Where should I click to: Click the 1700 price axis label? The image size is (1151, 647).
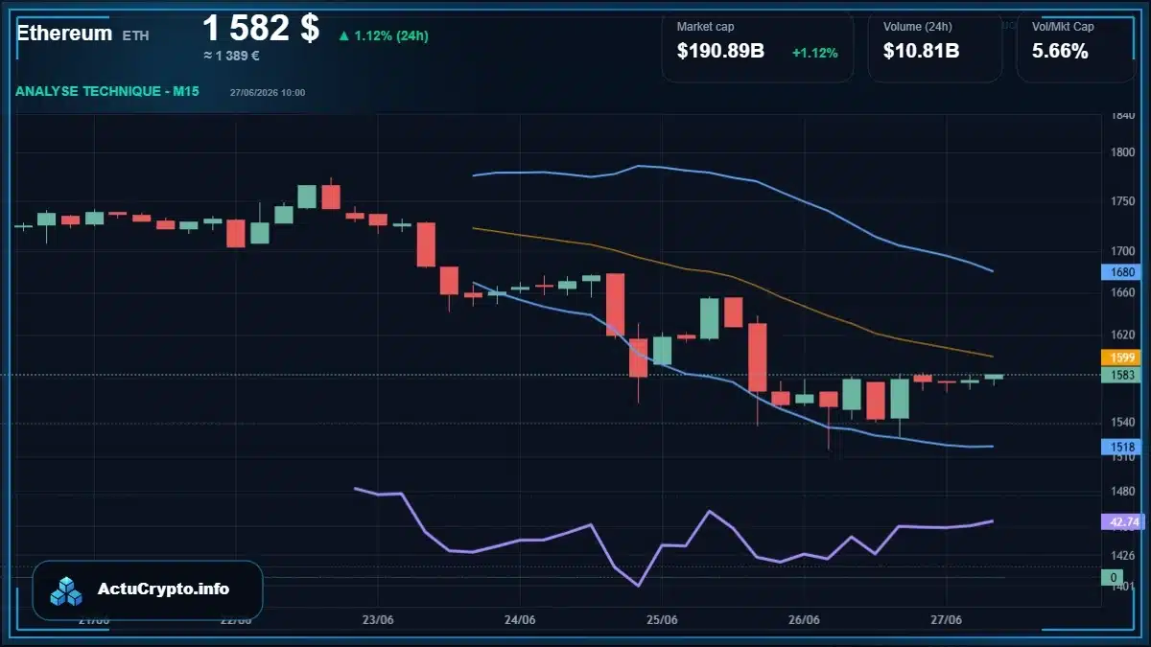tap(1122, 252)
